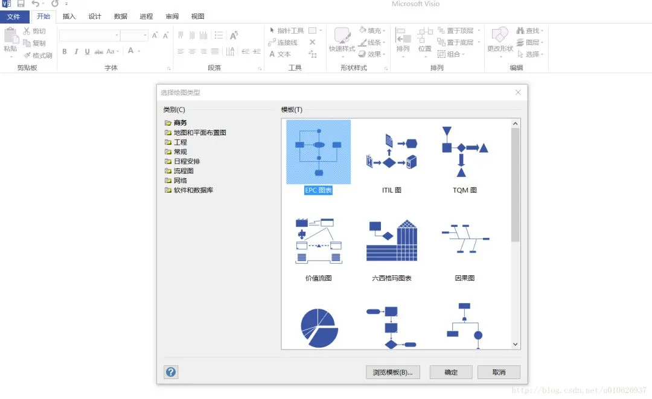This screenshot has height=399, width=652.
Task: Click the 确定 (OK) button
Action: [x=451, y=372]
